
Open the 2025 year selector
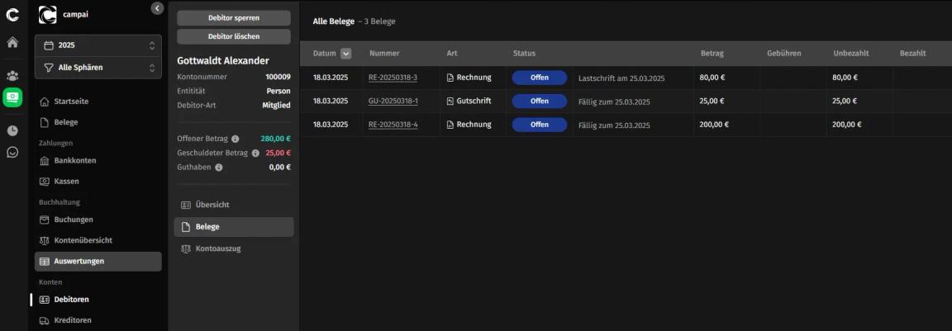click(98, 45)
